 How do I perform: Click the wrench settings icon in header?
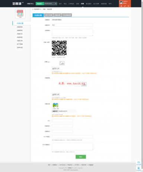125,6
